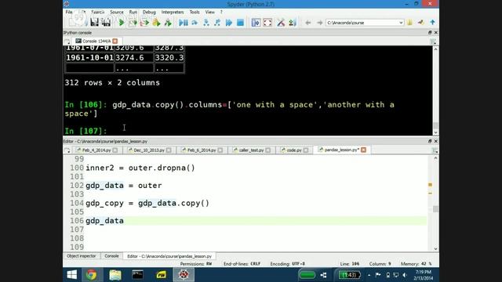Click line 100 inner2 = outer.dropna()
The width and height of the screenshot is (502, 282).
coord(140,168)
